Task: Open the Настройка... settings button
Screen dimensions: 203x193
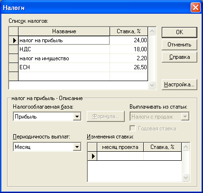Action: (x=179, y=84)
